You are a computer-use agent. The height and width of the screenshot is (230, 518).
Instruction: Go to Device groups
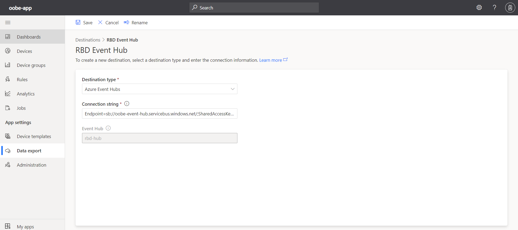tap(31, 65)
